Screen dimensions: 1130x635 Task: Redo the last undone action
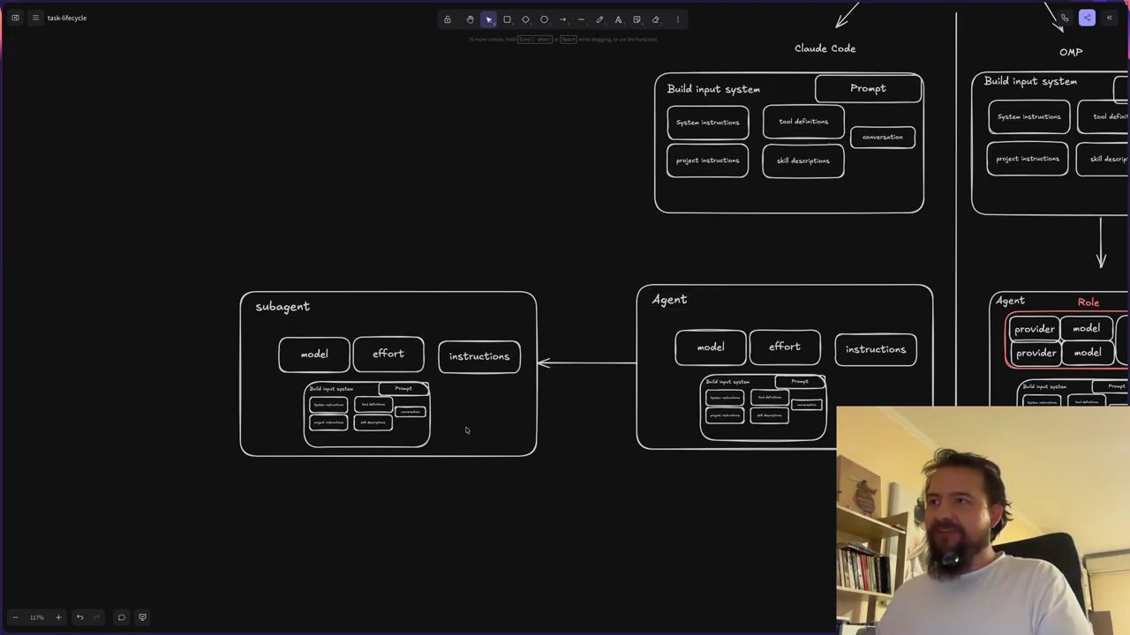pyautogui.click(x=96, y=617)
